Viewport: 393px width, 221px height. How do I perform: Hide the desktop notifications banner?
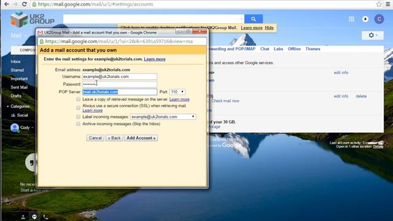click(269, 28)
